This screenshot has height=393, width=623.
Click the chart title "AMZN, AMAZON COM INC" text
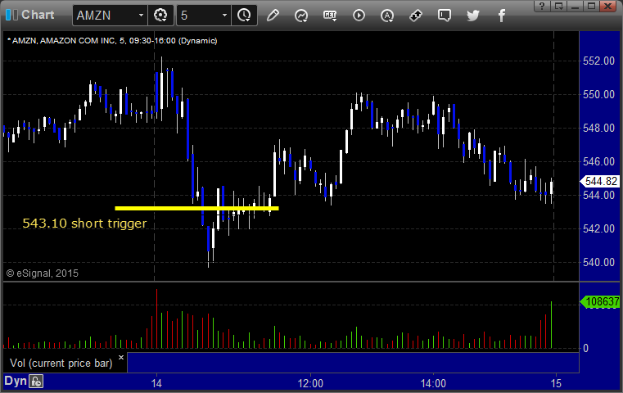pyautogui.click(x=64, y=41)
